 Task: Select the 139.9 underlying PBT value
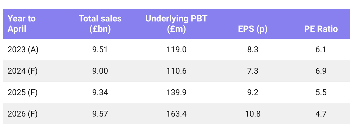(176, 92)
